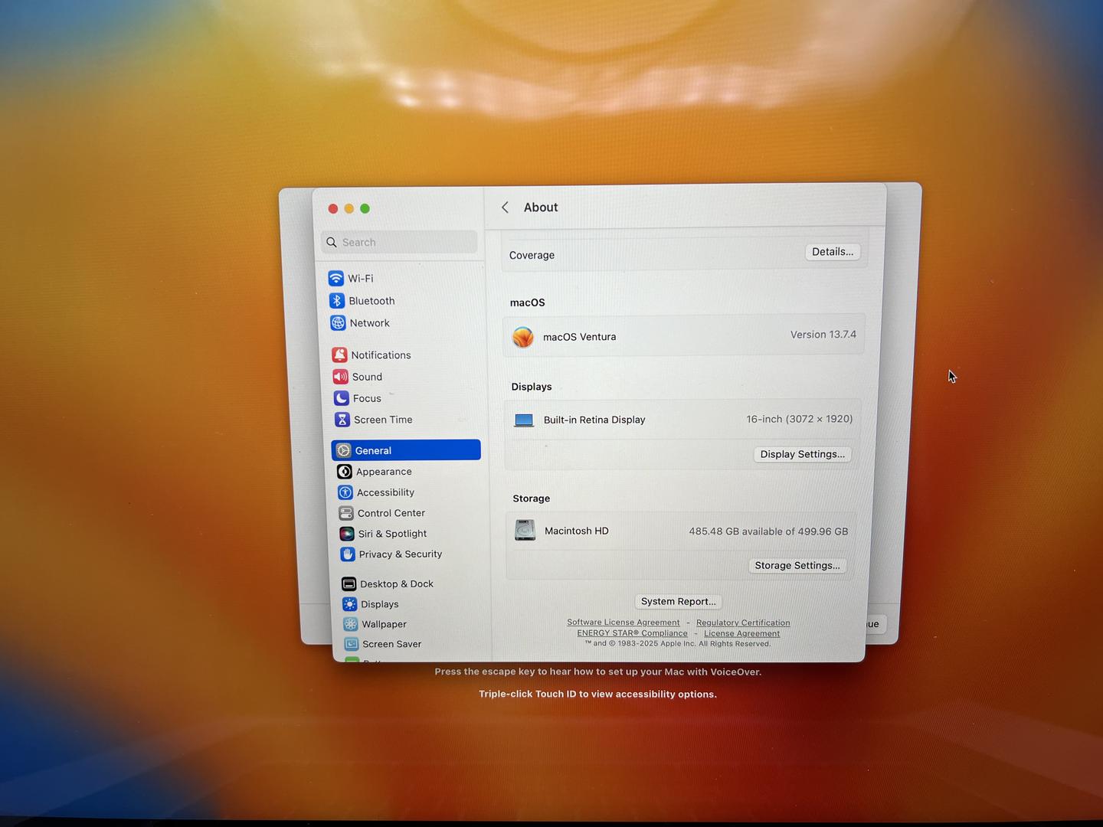Open Regulatory Certification link
The width and height of the screenshot is (1103, 827).
743,623
